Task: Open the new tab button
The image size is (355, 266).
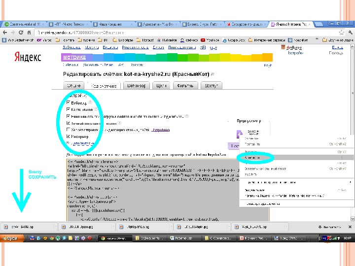Action: pos(319,24)
